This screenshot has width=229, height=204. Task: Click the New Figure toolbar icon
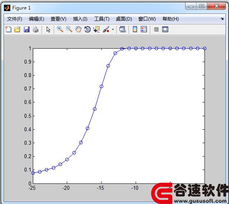pyautogui.click(x=8, y=29)
